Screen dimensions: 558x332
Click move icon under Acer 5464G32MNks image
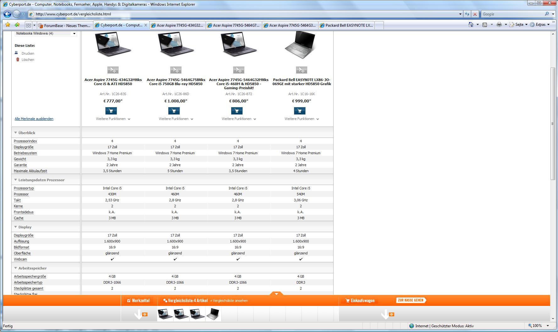pyautogui.click(x=239, y=70)
